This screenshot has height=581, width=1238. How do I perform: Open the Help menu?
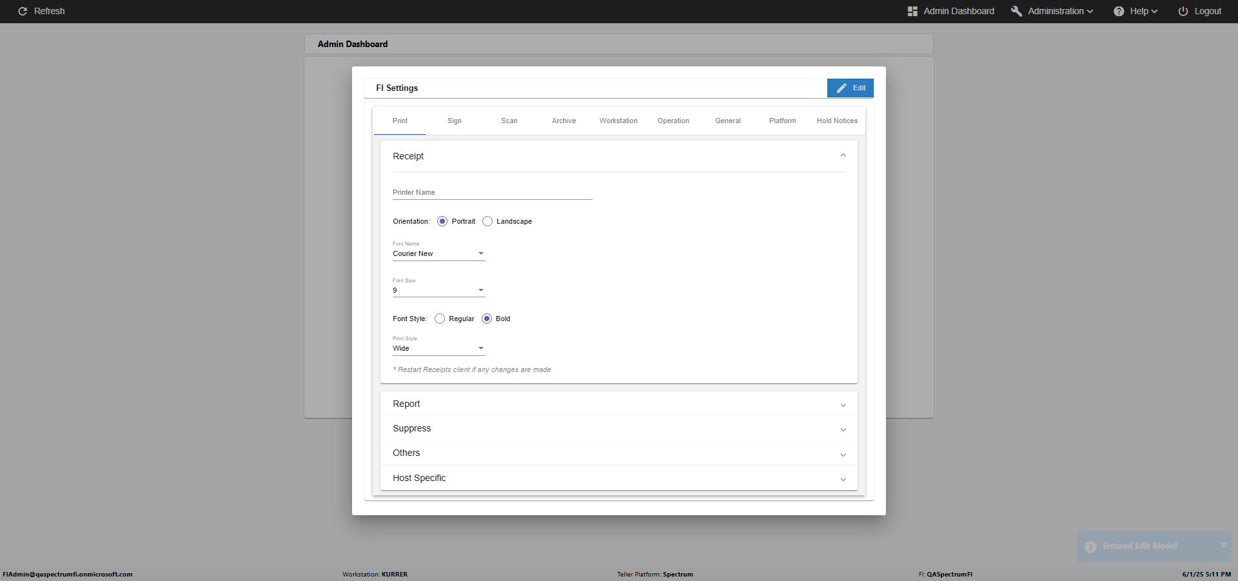(x=1136, y=11)
